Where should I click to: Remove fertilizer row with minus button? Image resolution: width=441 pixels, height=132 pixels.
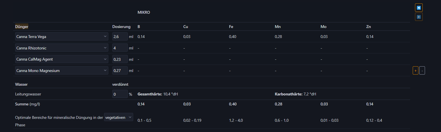pyautogui.click(x=422, y=71)
